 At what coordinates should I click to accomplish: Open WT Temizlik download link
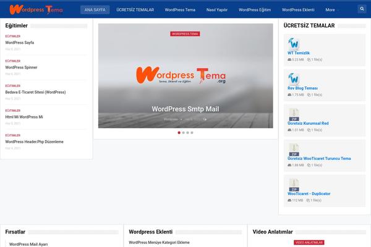tap(299, 53)
